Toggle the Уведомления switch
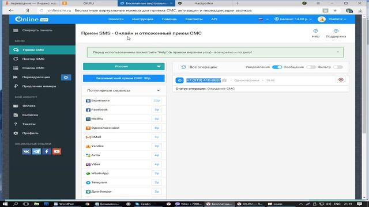 pyautogui.click(x=277, y=67)
